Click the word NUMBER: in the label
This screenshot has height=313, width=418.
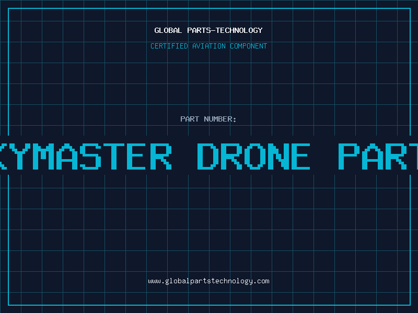tap(220, 119)
